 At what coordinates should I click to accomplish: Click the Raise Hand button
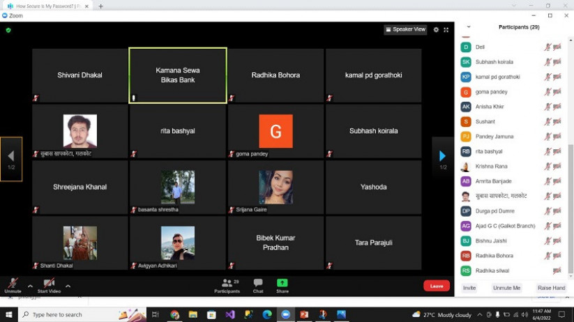[x=551, y=288]
